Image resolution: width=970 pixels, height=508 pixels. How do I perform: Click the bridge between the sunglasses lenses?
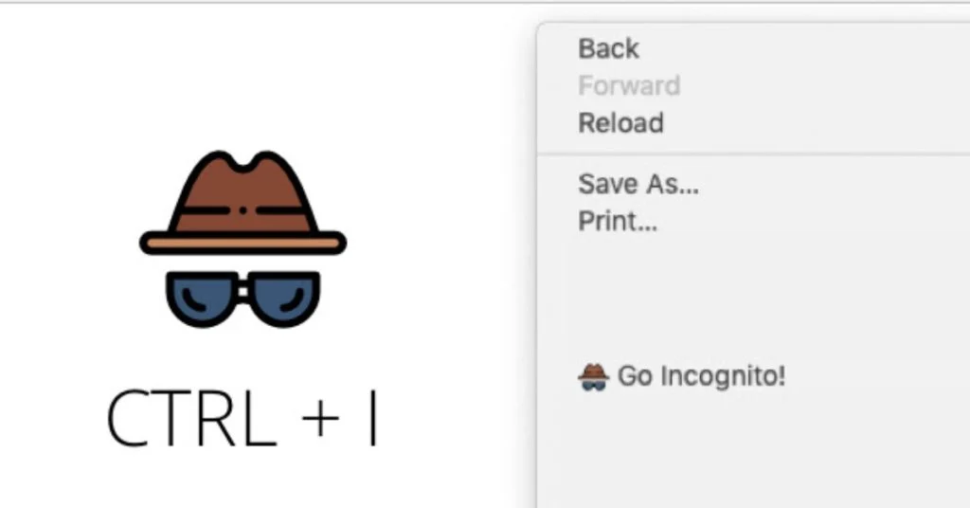pyautogui.click(x=243, y=291)
